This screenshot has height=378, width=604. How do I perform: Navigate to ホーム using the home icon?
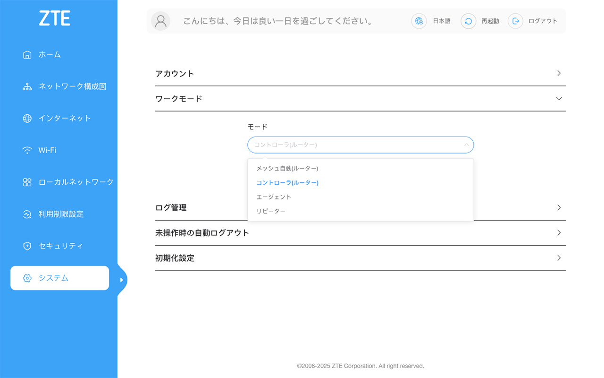(x=27, y=54)
